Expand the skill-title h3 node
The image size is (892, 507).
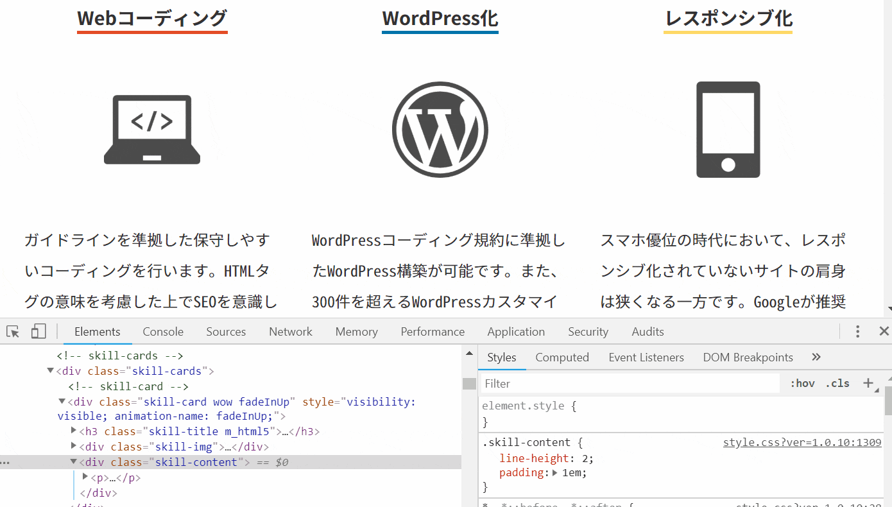[x=74, y=431]
